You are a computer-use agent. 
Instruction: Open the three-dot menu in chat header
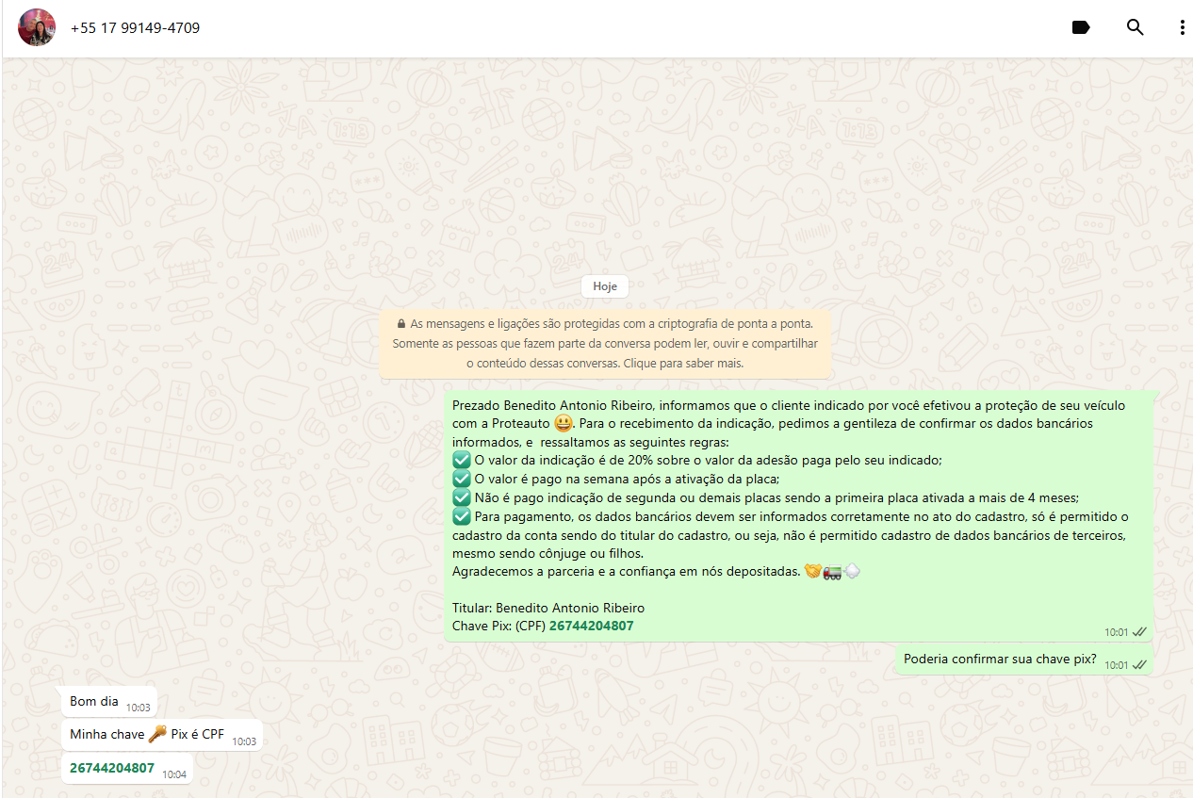tap(1182, 27)
